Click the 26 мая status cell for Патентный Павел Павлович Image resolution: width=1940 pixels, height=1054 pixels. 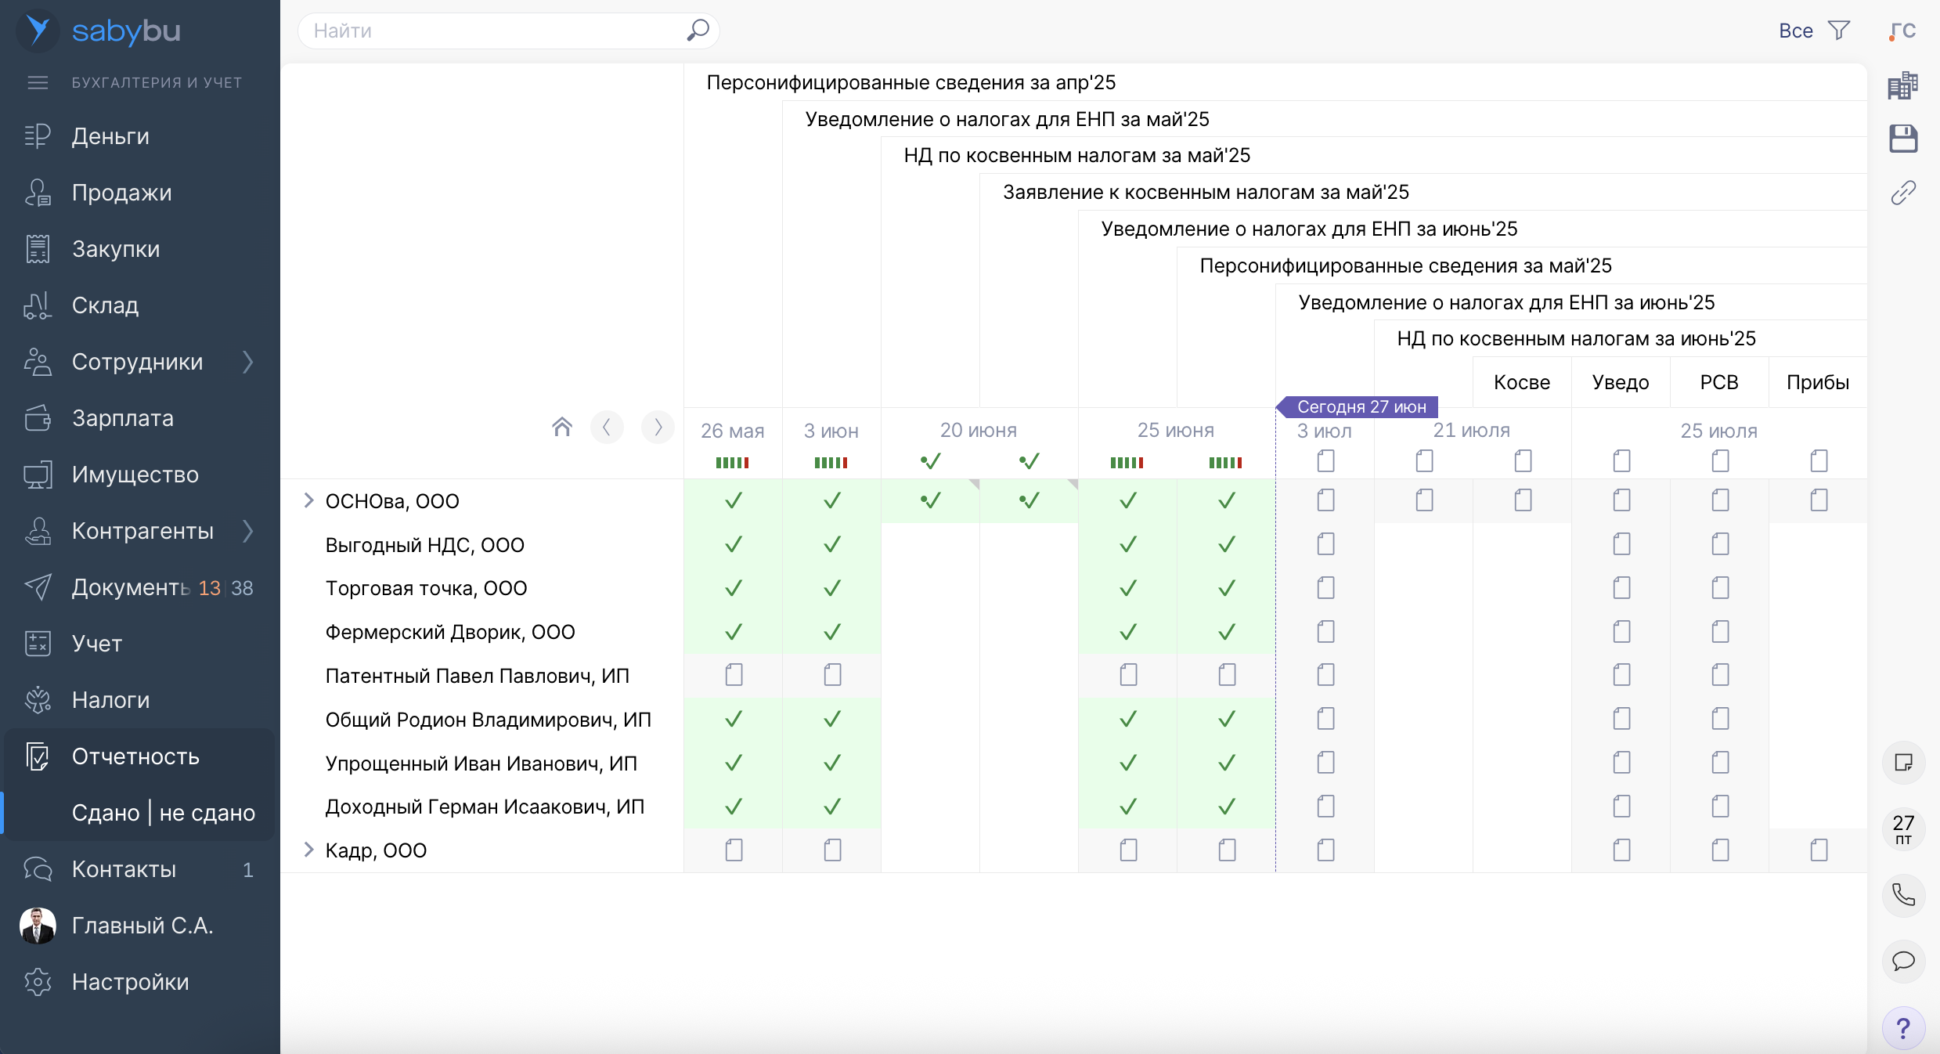click(x=733, y=675)
